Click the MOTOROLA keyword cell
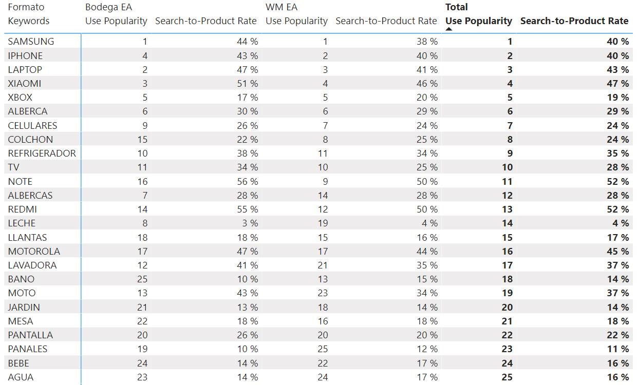The height and width of the screenshot is (385, 639). click(34, 251)
